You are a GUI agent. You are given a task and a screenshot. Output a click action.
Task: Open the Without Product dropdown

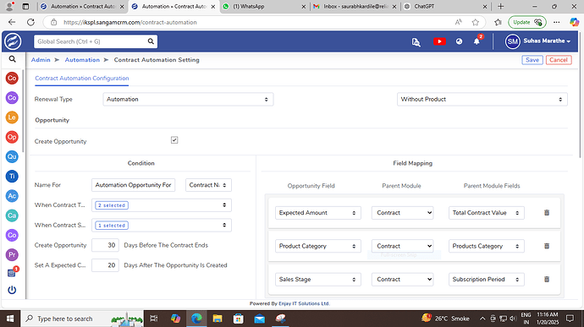[x=482, y=100]
